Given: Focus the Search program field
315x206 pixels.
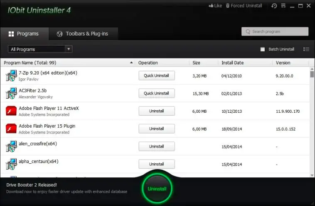Looking at the screenshot, I should click(275, 32).
